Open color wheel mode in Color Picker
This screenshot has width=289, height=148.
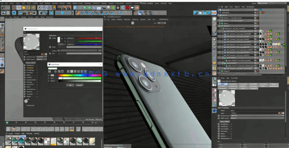[x=55, y=71]
